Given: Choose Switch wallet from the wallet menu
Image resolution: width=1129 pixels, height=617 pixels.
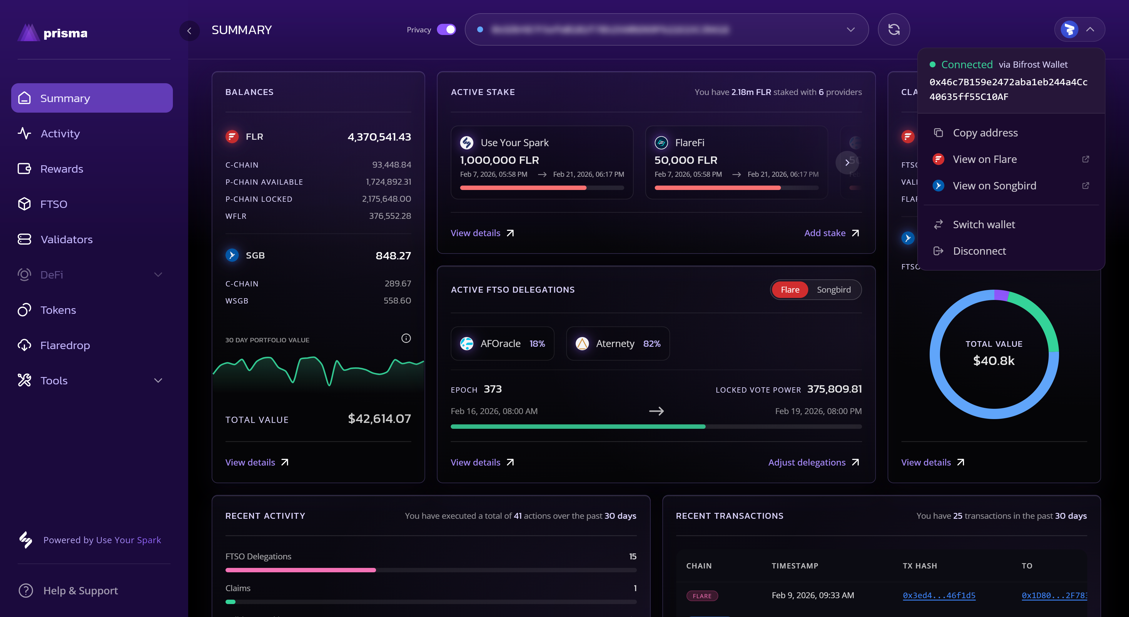Looking at the screenshot, I should tap(984, 224).
